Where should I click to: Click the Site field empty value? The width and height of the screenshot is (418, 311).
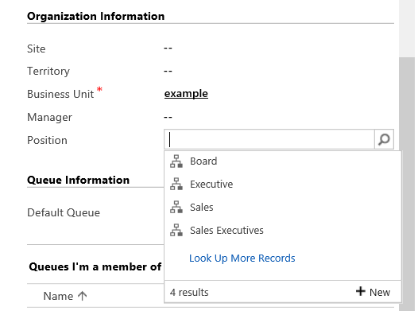pos(168,49)
